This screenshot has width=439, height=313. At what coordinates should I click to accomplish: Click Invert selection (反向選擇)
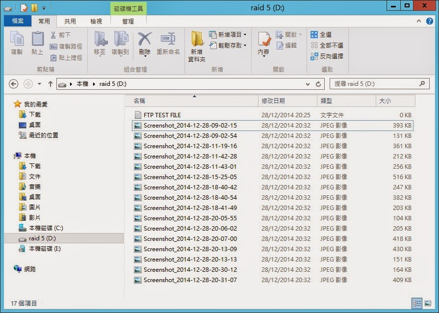tap(327, 56)
